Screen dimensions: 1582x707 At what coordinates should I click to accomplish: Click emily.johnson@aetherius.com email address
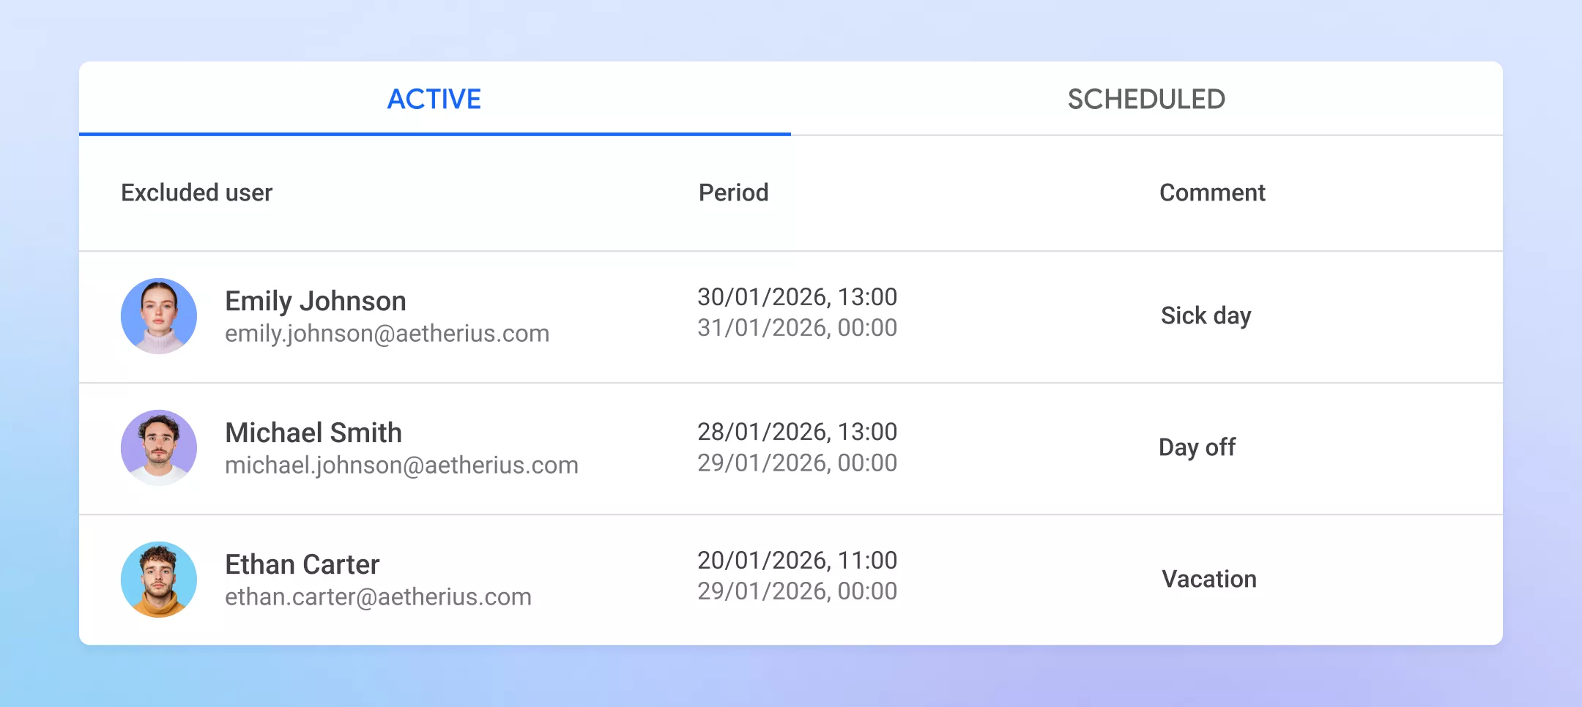(387, 334)
